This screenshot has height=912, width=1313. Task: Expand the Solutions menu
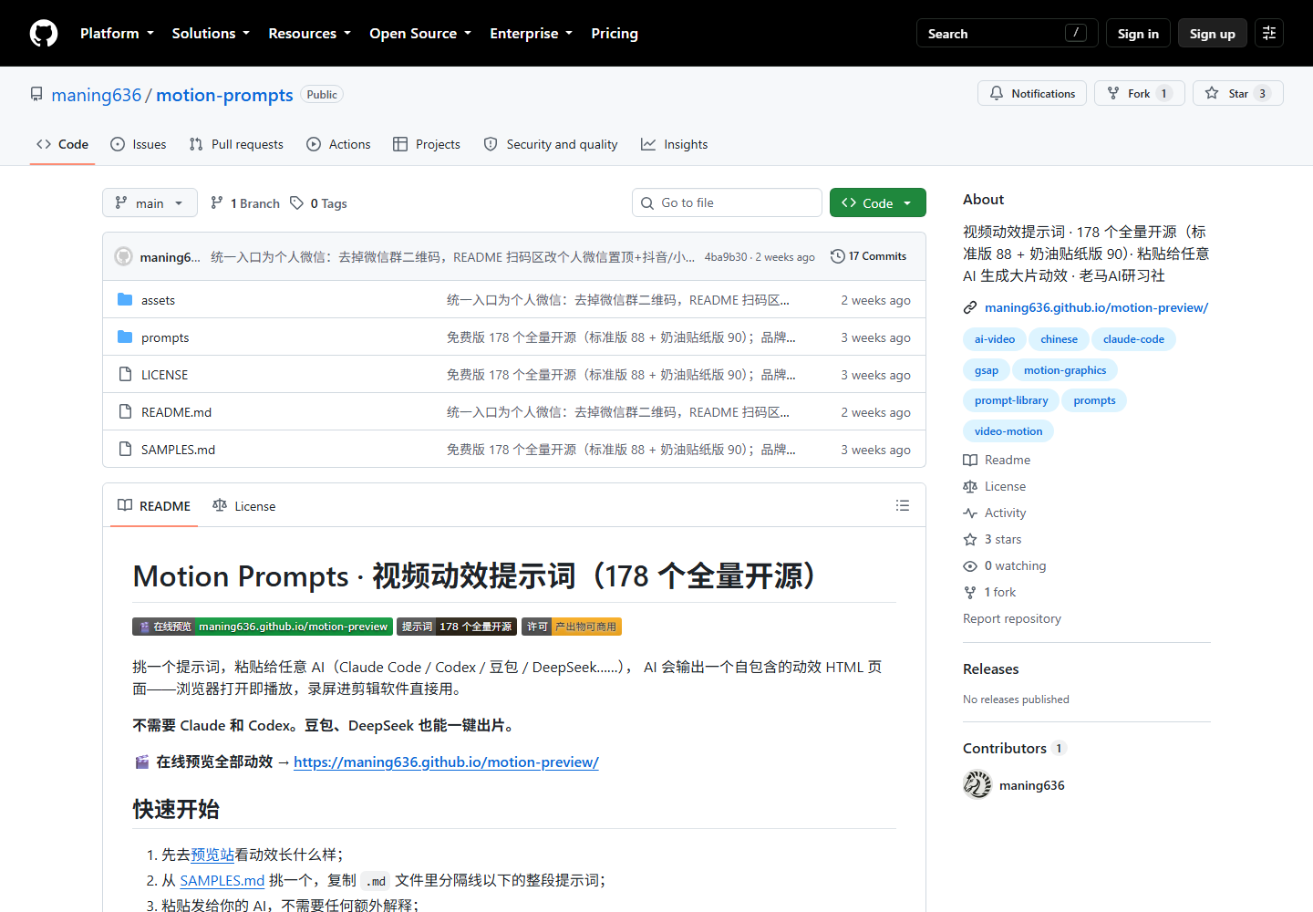click(211, 34)
